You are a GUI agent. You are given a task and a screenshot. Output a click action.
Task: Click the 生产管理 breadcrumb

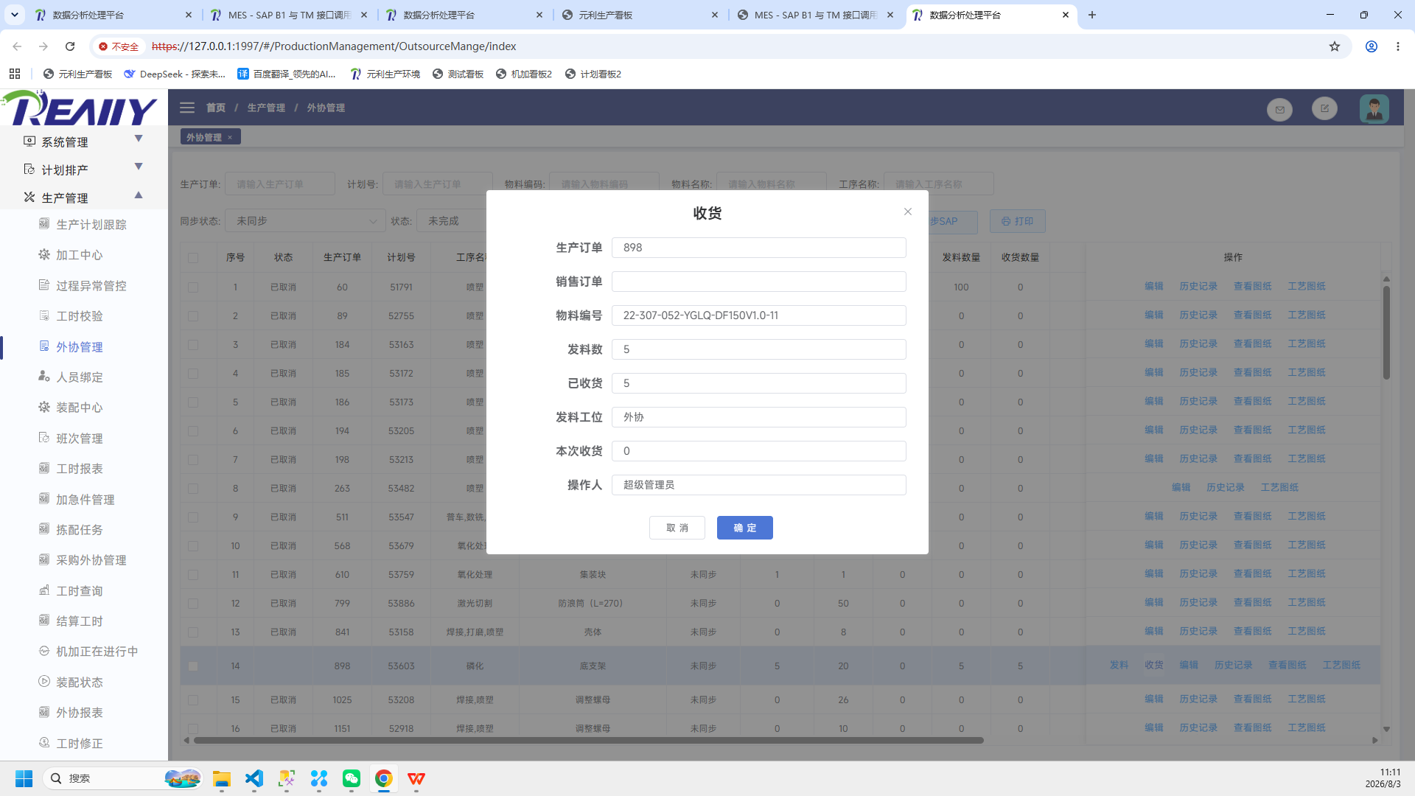(266, 108)
